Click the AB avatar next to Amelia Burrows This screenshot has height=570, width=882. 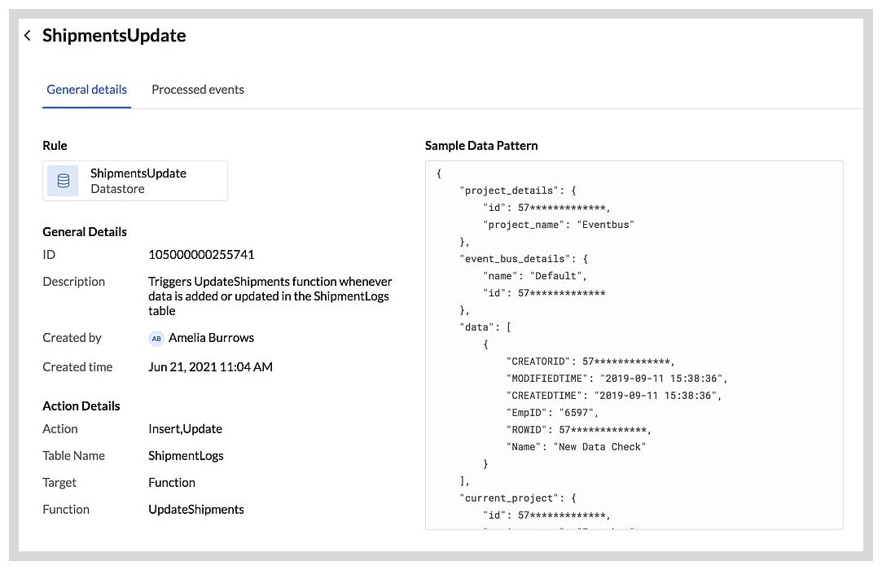156,338
